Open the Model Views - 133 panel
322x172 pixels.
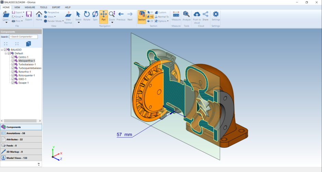(x=21, y=158)
